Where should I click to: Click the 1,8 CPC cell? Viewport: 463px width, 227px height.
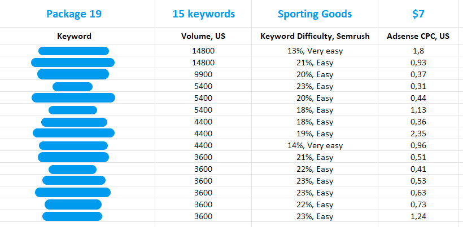pyautogui.click(x=418, y=51)
